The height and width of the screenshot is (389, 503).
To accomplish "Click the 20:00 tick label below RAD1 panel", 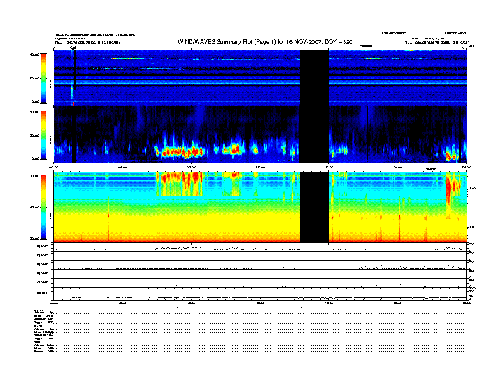I will tap(398, 167).
